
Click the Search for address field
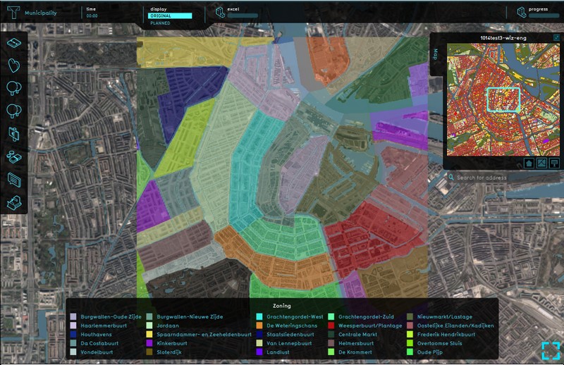(501, 178)
